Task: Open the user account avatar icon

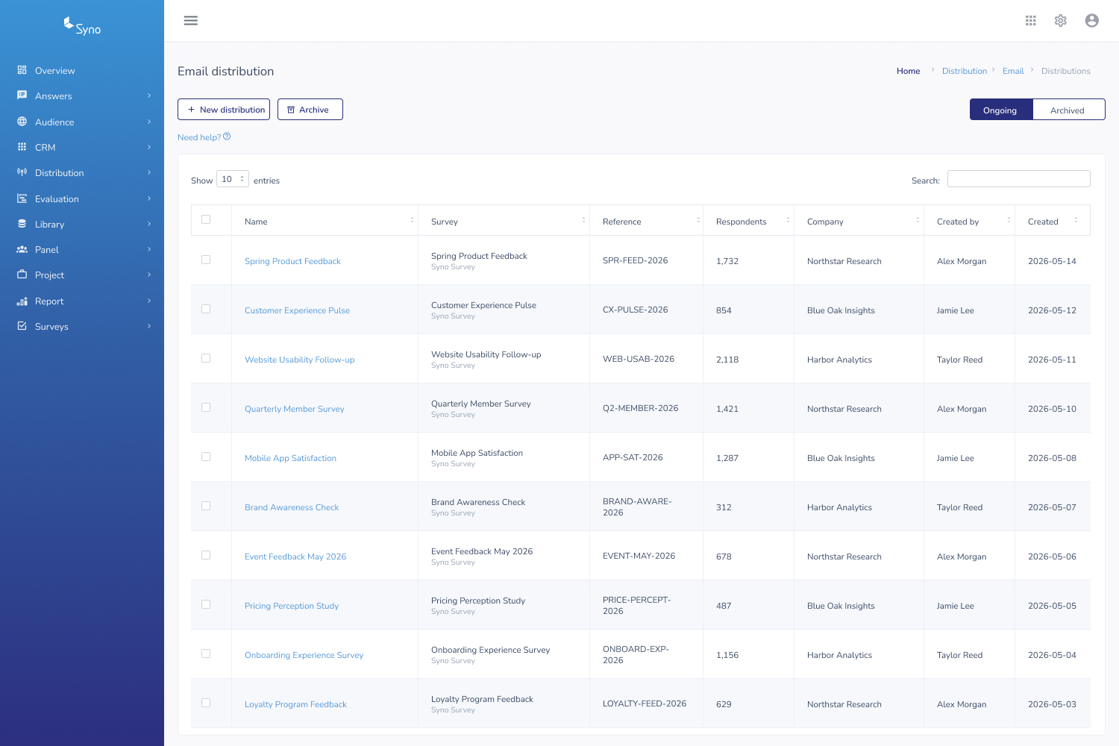Action: tap(1092, 21)
